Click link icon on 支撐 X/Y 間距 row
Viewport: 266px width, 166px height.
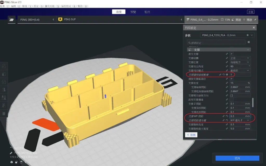coord(224,116)
